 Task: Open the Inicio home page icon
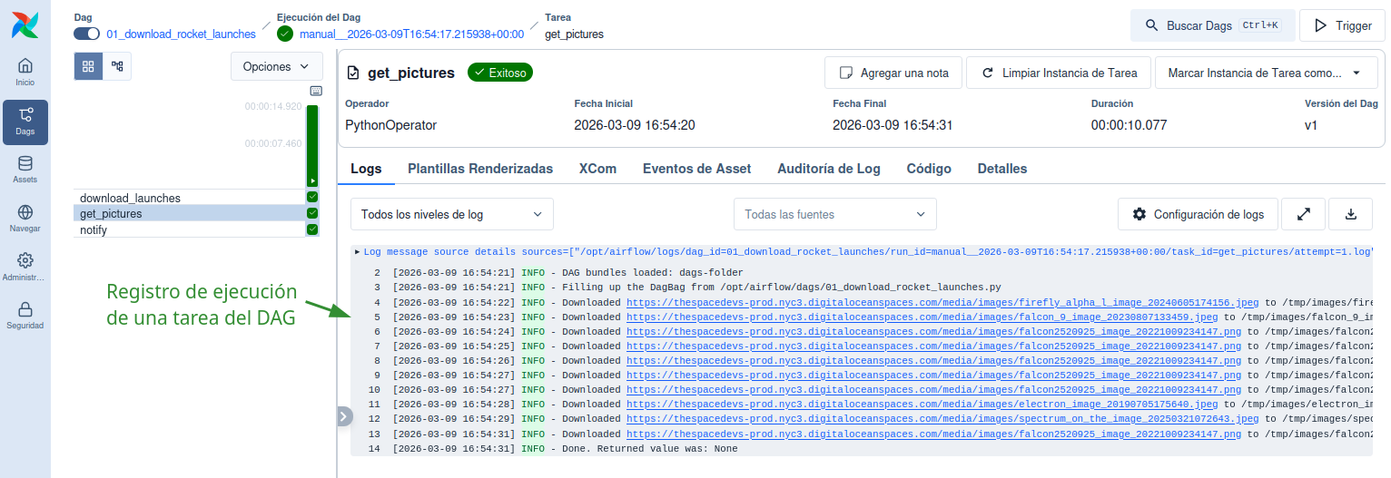pos(25,72)
